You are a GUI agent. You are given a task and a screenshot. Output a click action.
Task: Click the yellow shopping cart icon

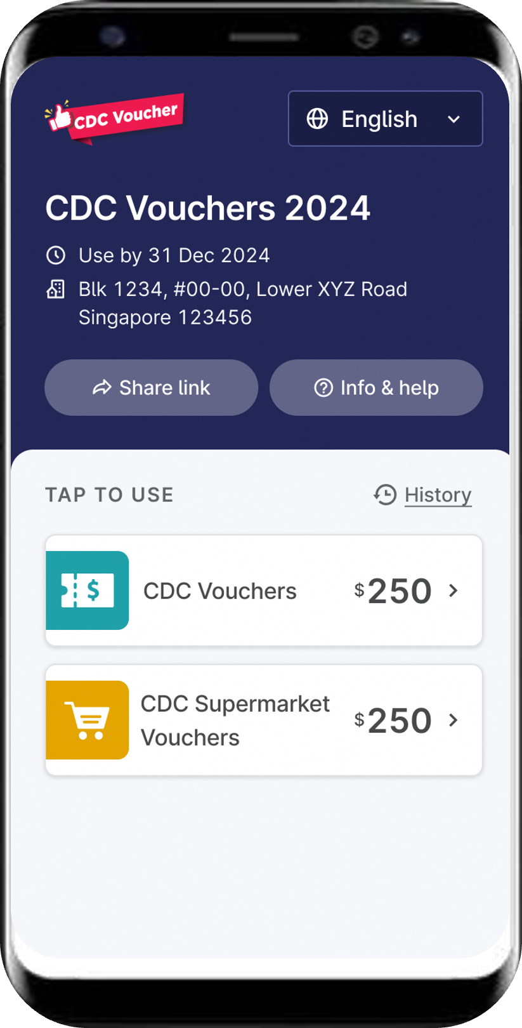(88, 720)
